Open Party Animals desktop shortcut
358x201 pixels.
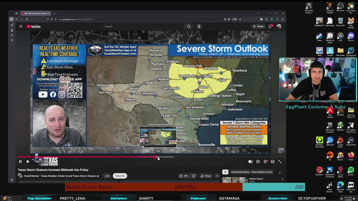point(351,22)
